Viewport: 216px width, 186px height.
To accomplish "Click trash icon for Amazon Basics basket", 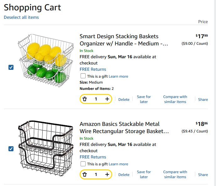I will point(85,175).
